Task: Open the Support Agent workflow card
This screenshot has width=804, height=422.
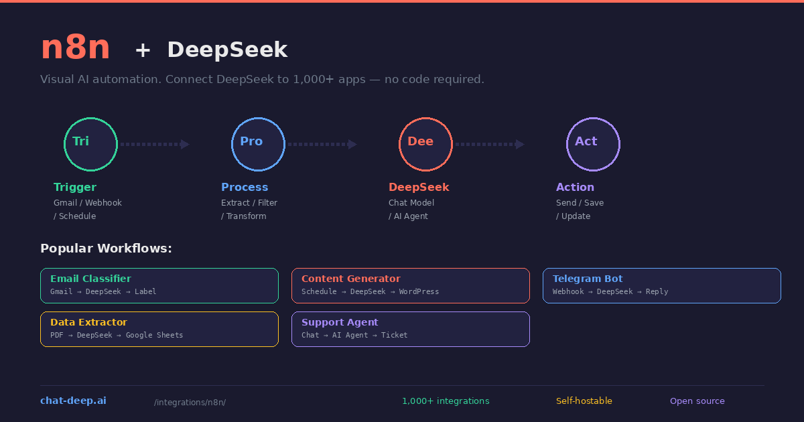Action: click(x=410, y=329)
